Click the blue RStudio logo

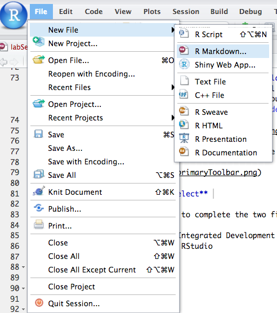[x=14, y=15]
